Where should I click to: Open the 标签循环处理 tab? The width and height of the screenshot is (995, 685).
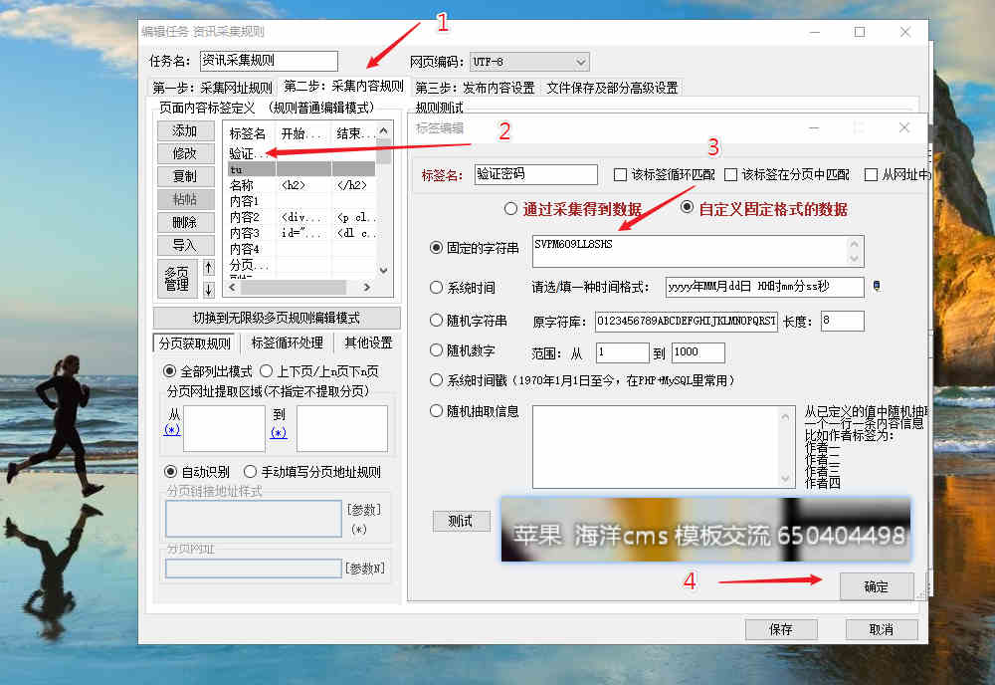click(x=287, y=342)
